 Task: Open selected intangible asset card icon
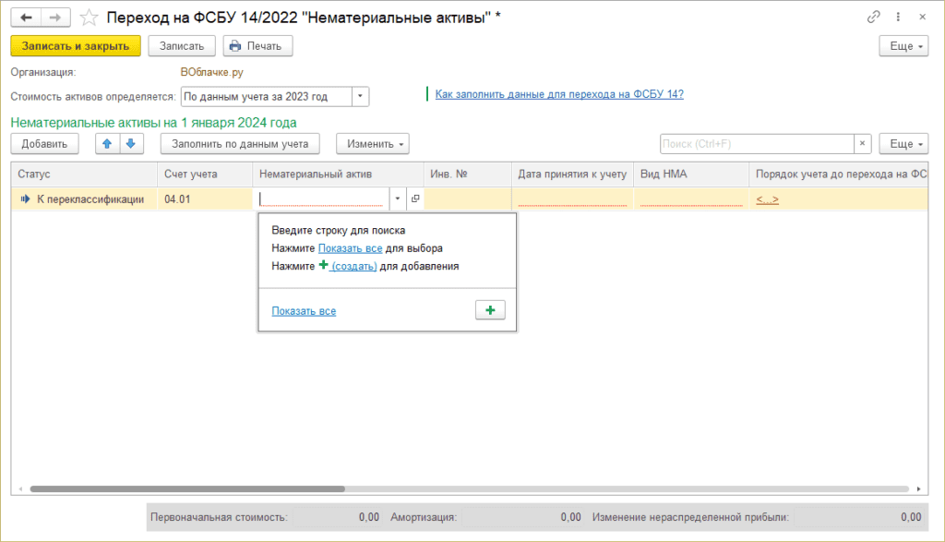415,199
